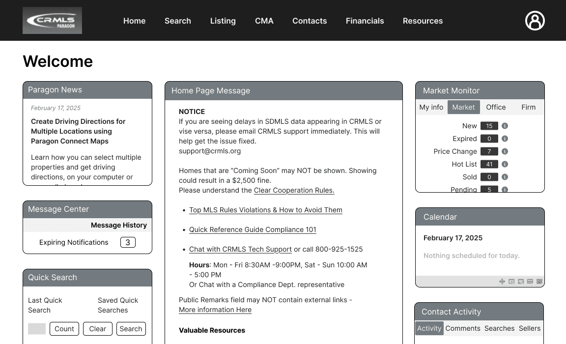Open Hot List count 41
The height and width of the screenshot is (344, 566).
click(x=489, y=164)
